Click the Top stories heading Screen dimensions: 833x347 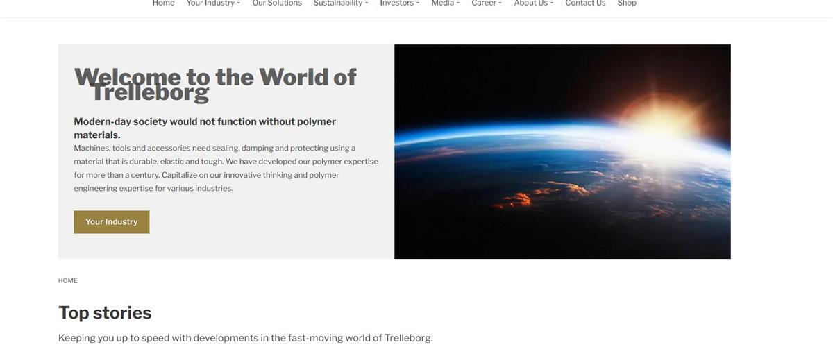point(105,312)
